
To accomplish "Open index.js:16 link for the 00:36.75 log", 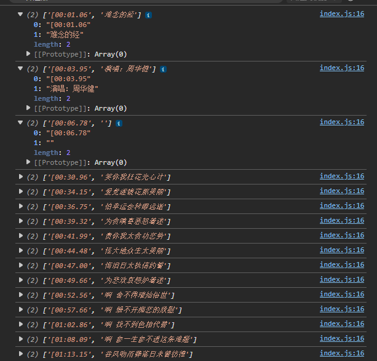I will 342,206.
